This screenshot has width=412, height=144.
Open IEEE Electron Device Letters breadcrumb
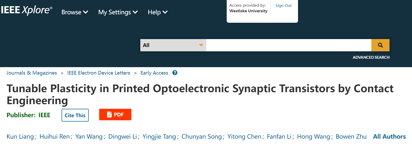pyautogui.click(x=99, y=73)
